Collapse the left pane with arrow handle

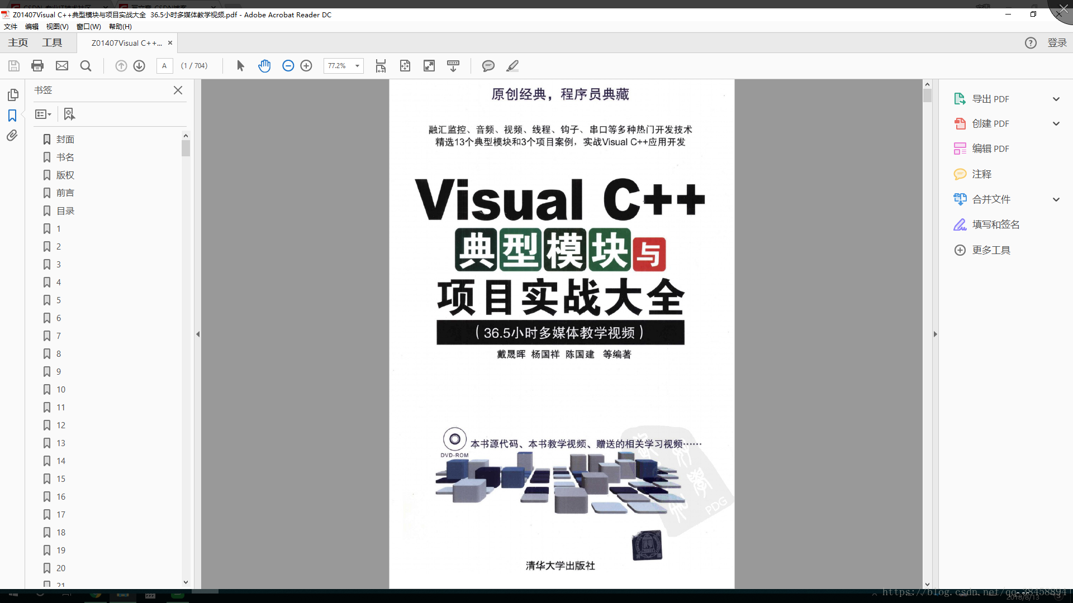pyautogui.click(x=198, y=334)
